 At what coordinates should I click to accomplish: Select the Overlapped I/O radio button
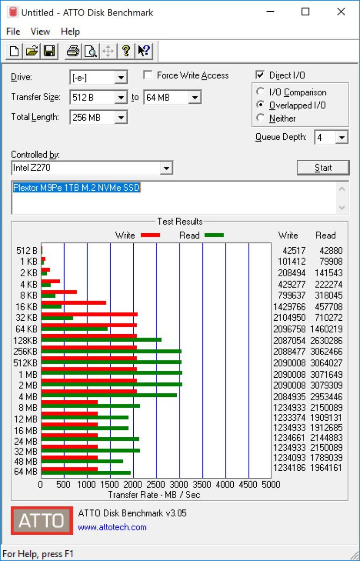click(260, 105)
